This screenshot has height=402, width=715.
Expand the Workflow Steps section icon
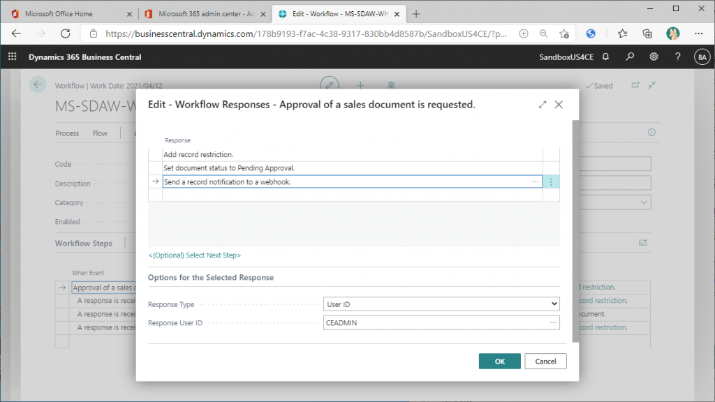[643, 243]
